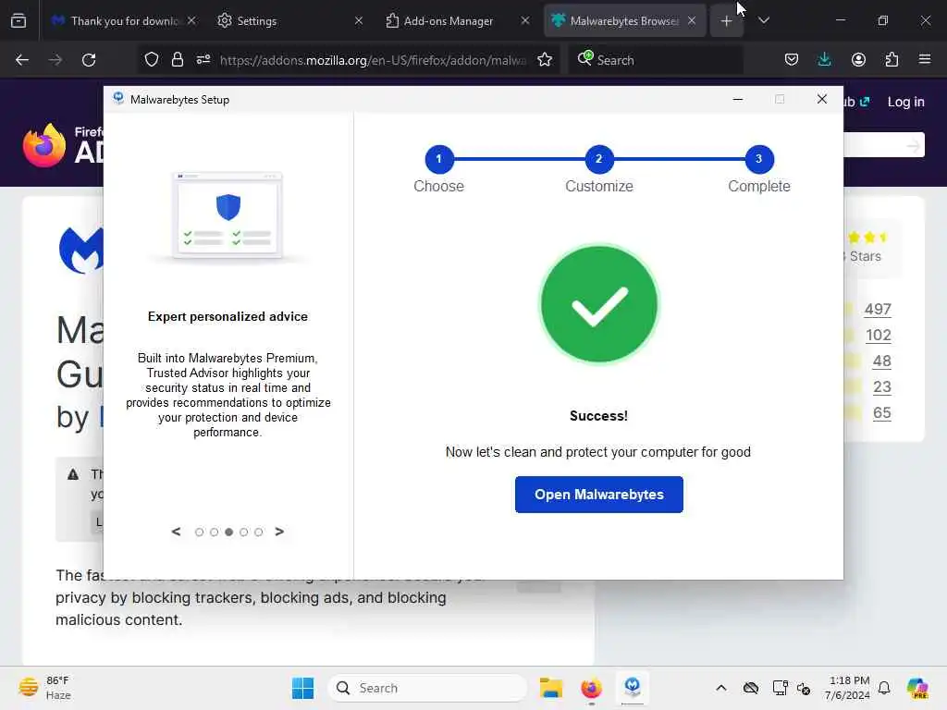Open the weather widget 86°F Haze
The image size is (947, 710).
[x=44, y=688]
